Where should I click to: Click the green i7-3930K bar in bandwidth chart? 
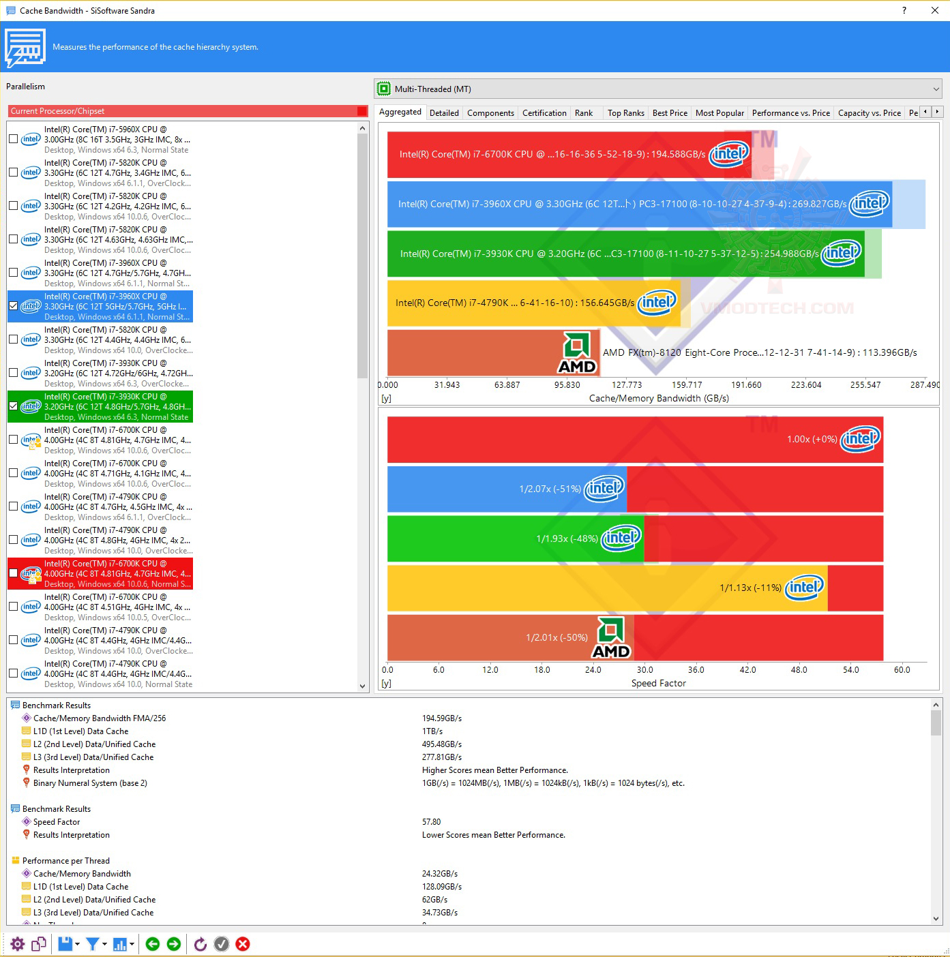pos(626,254)
